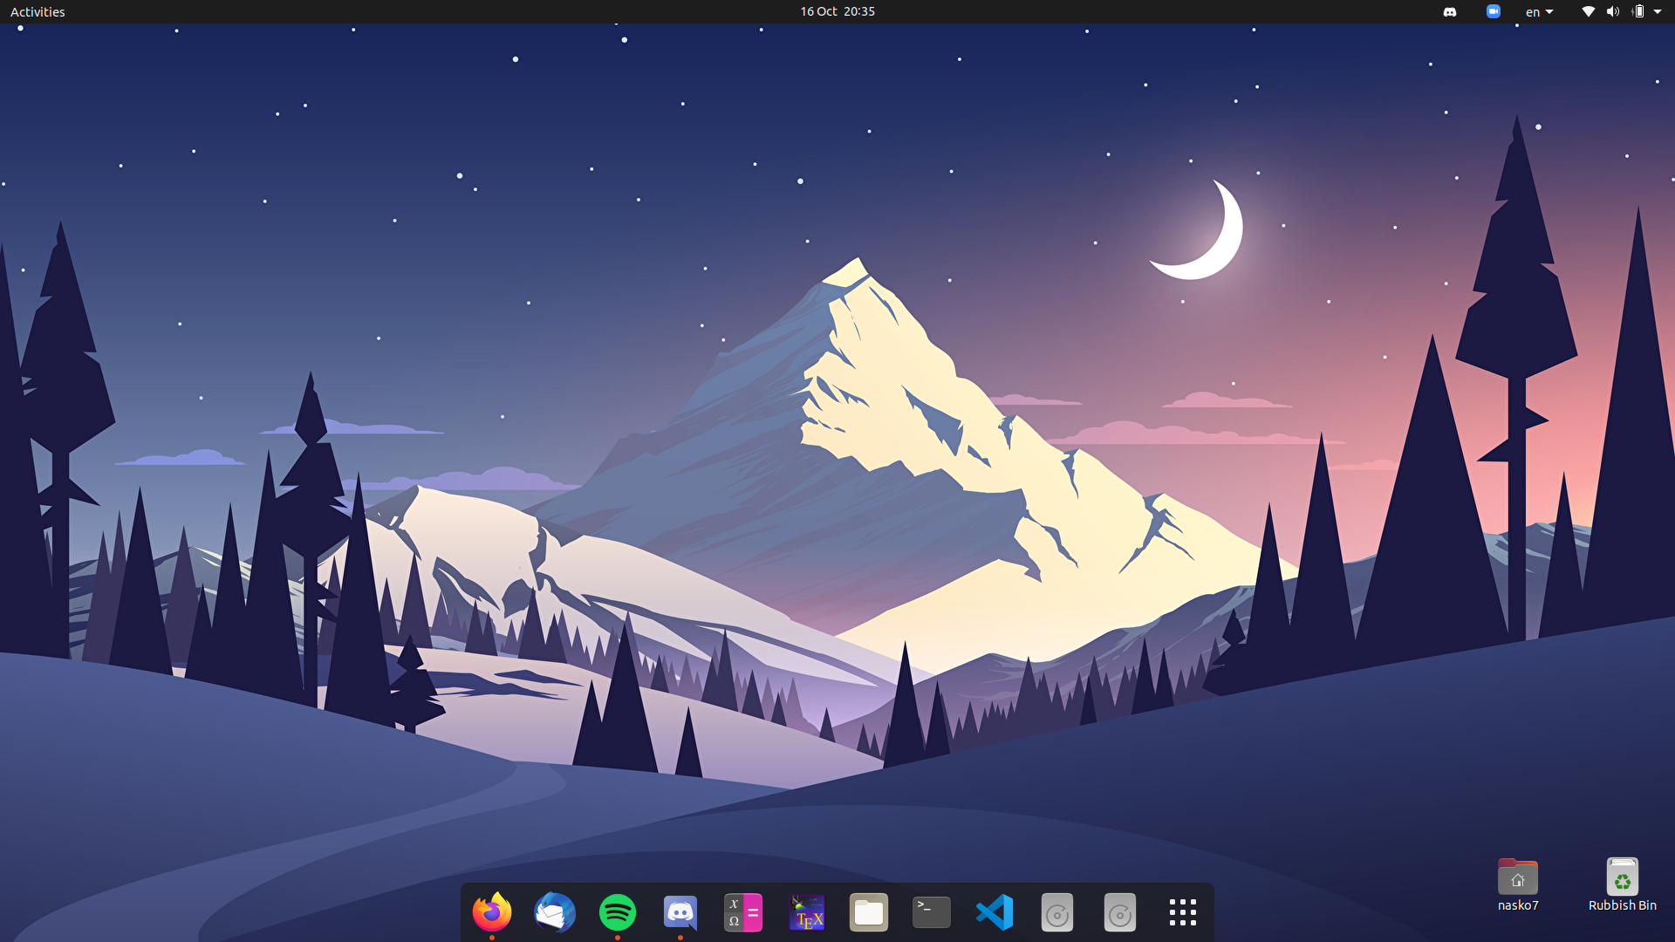This screenshot has height=942, width=1675.
Task: Click the battery charging icon
Action: click(1638, 11)
